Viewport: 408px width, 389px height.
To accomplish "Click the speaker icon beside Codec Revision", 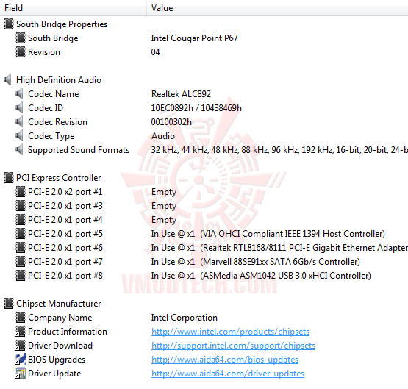I will point(20,122).
